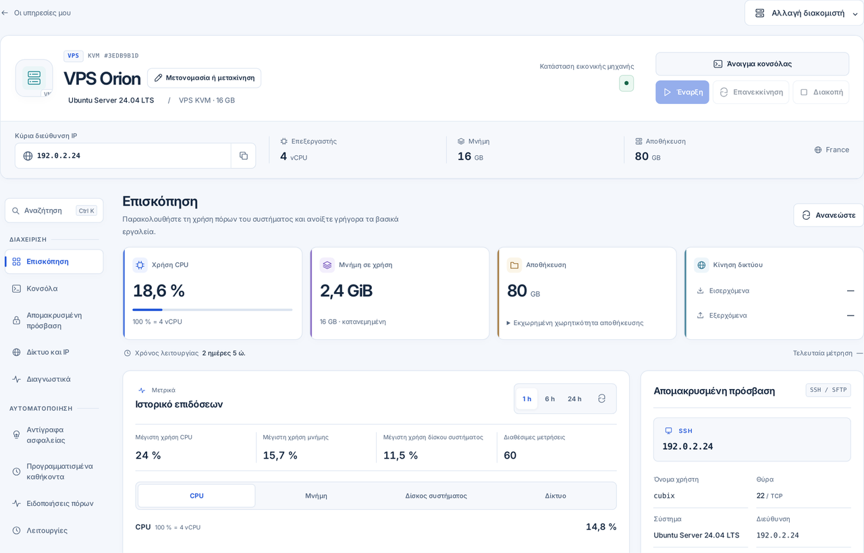Click the Ανανεώστε button
864x553 pixels.
(828, 215)
